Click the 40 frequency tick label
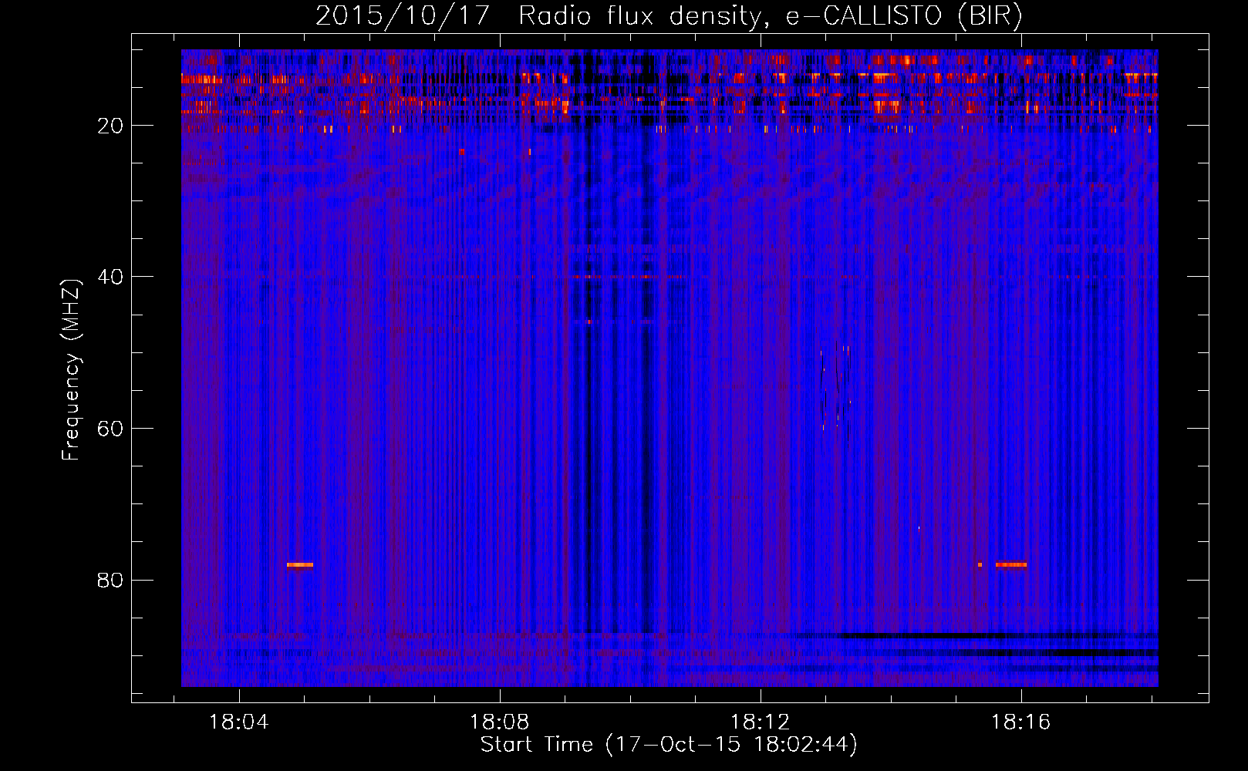This screenshot has width=1248, height=771. tap(111, 277)
